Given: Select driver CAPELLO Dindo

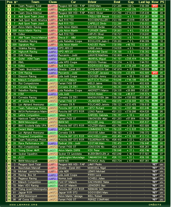Looking at the screenshot, I should [x=97, y=24].
